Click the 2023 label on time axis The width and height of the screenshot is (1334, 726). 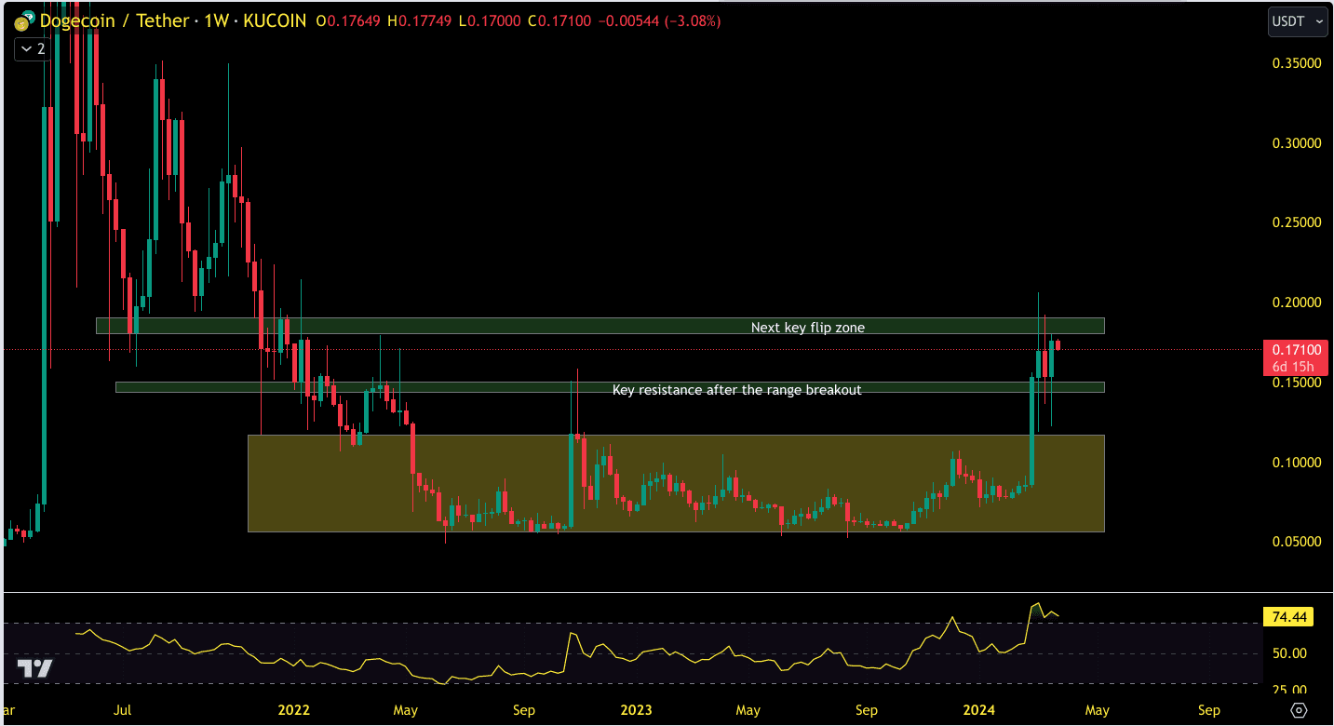(636, 710)
